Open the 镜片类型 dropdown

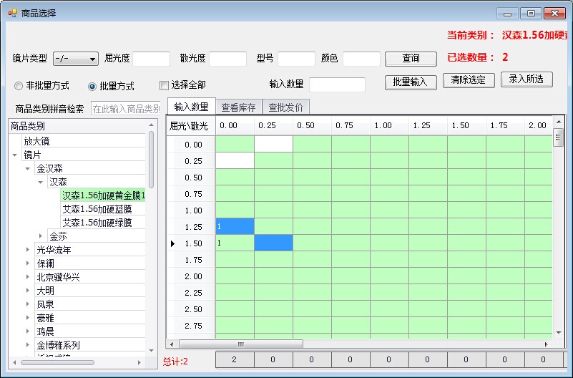(76, 59)
